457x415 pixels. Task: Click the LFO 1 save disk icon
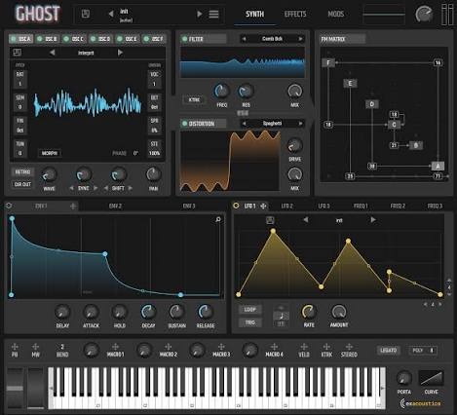(270, 220)
